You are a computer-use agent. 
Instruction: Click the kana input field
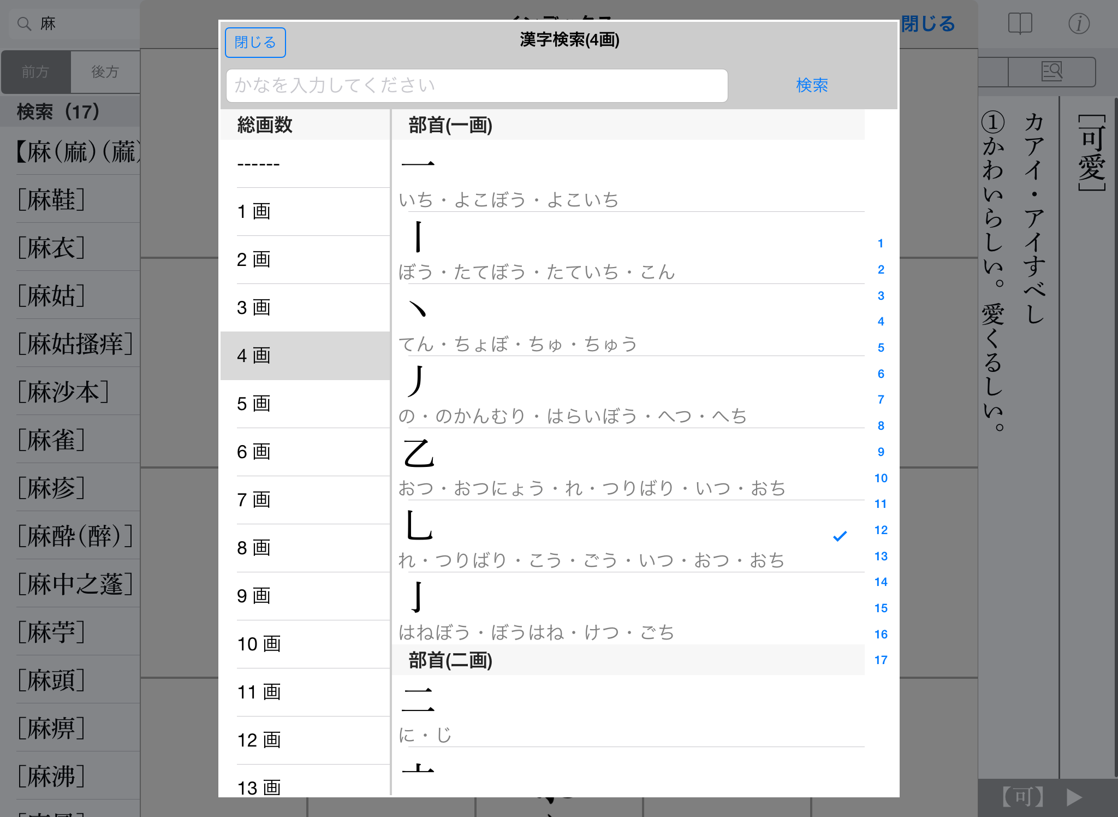point(477,86)
